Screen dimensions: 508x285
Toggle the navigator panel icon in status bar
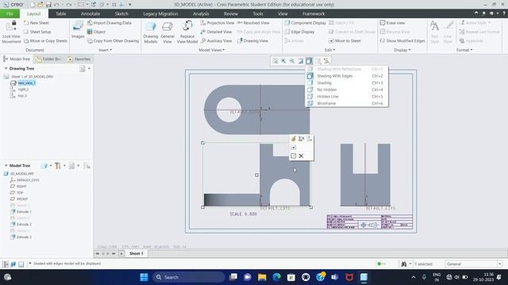6,264
